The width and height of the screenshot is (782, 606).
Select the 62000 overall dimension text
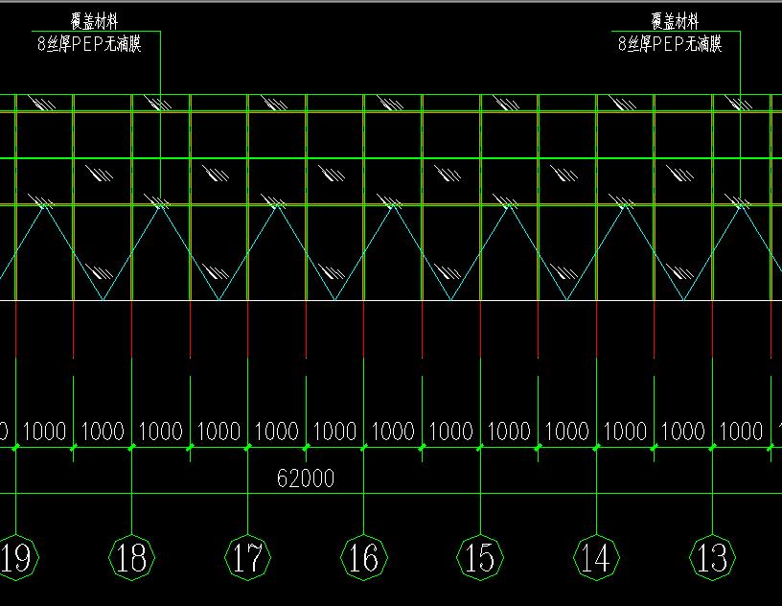(x=306, y=478)
